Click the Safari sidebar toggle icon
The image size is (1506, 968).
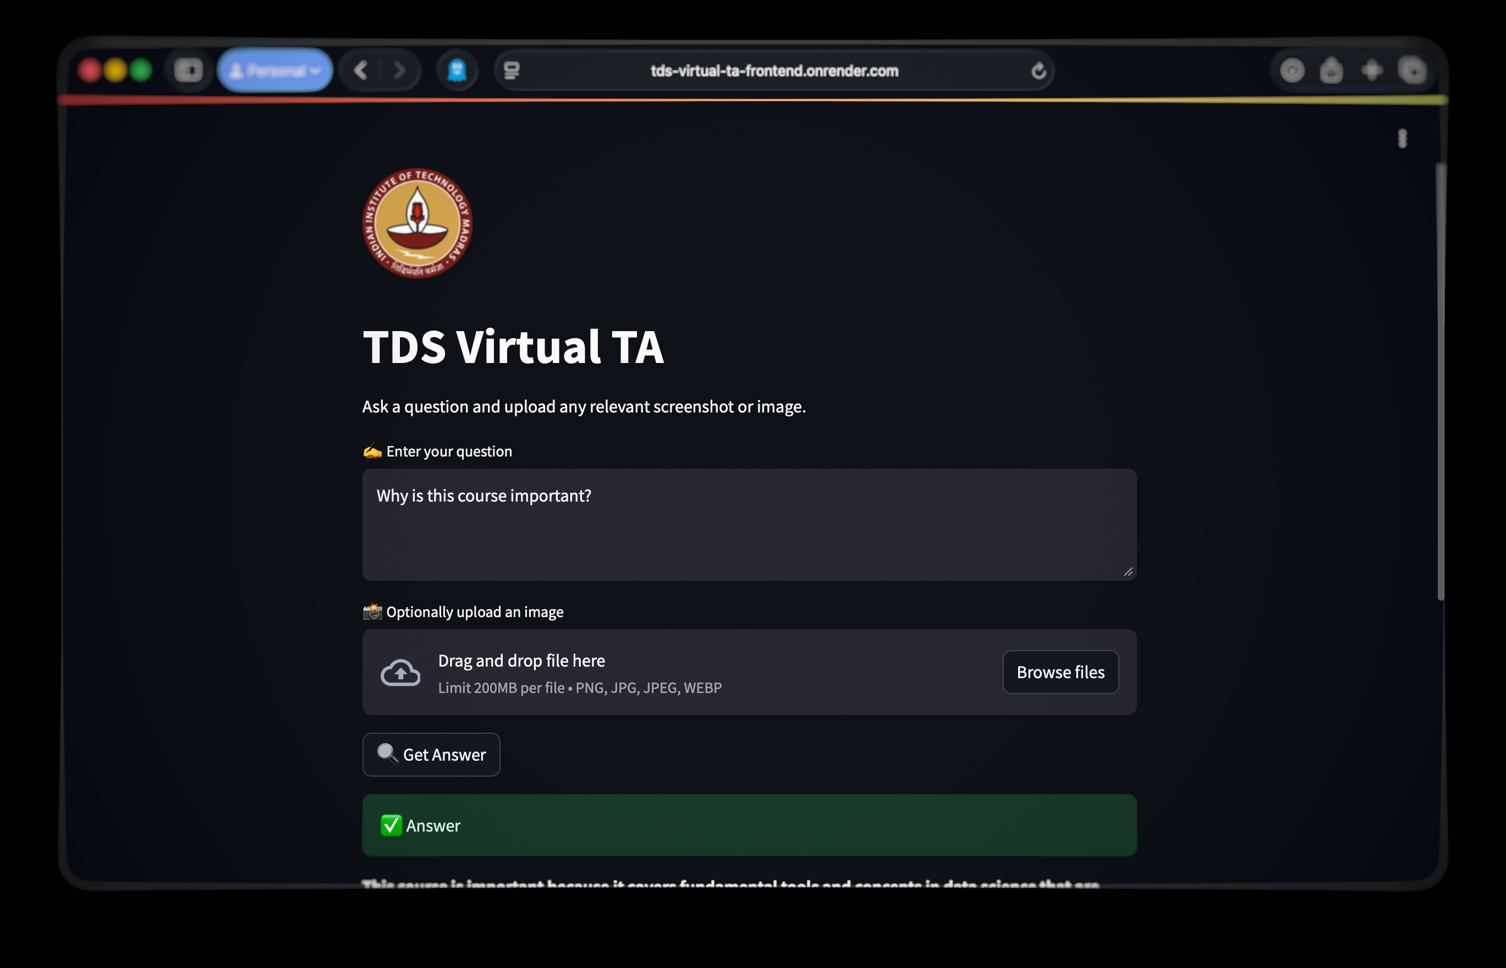pos(188,70)
